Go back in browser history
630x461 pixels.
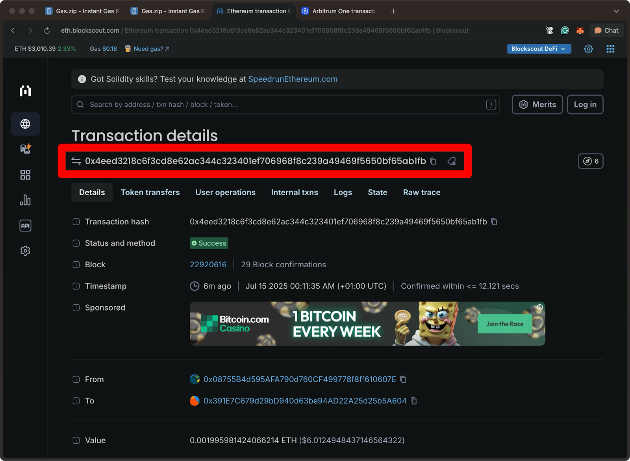pyautogui.click(x=13, y=30)
